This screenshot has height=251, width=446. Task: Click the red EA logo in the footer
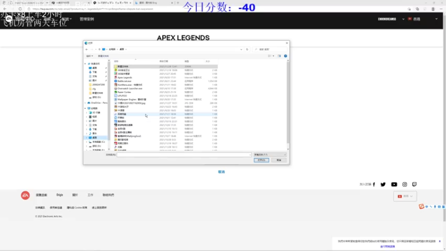pos(25,195)
